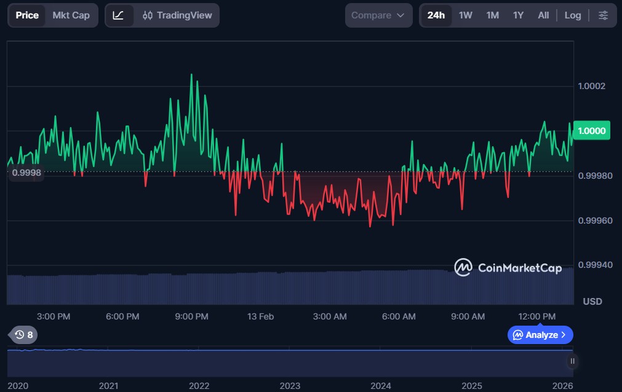Switch to Mkt Cap view
Viewport: 622px width, 392px height.
click(71, 15)
